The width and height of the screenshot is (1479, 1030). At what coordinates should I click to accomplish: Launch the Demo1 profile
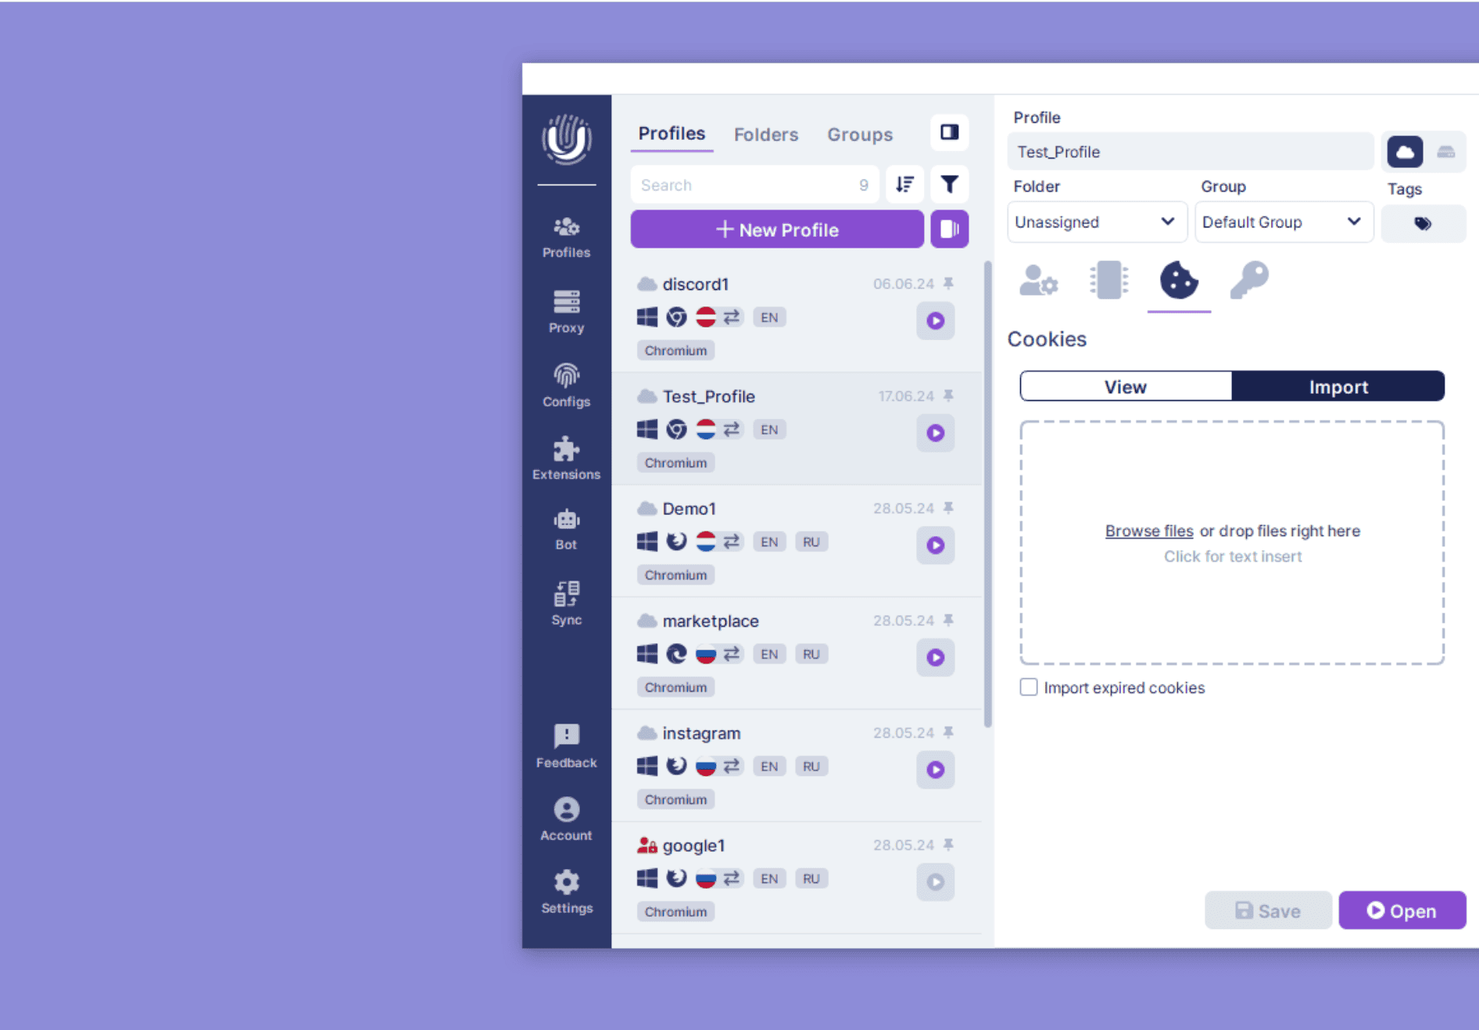pyautogui.click(x=935, y=545)
